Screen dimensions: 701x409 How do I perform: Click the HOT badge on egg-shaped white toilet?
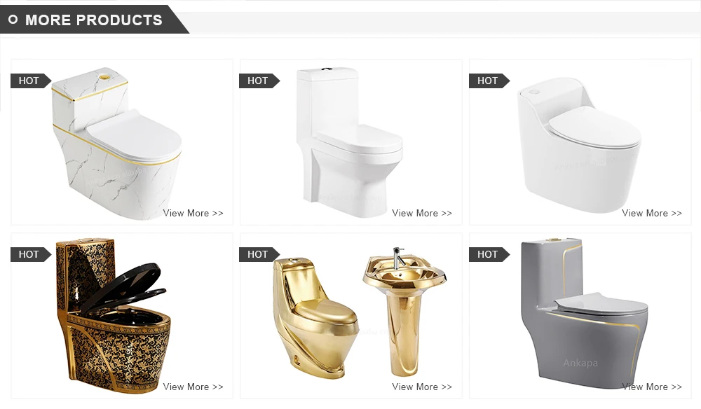[x=489, y=81]
